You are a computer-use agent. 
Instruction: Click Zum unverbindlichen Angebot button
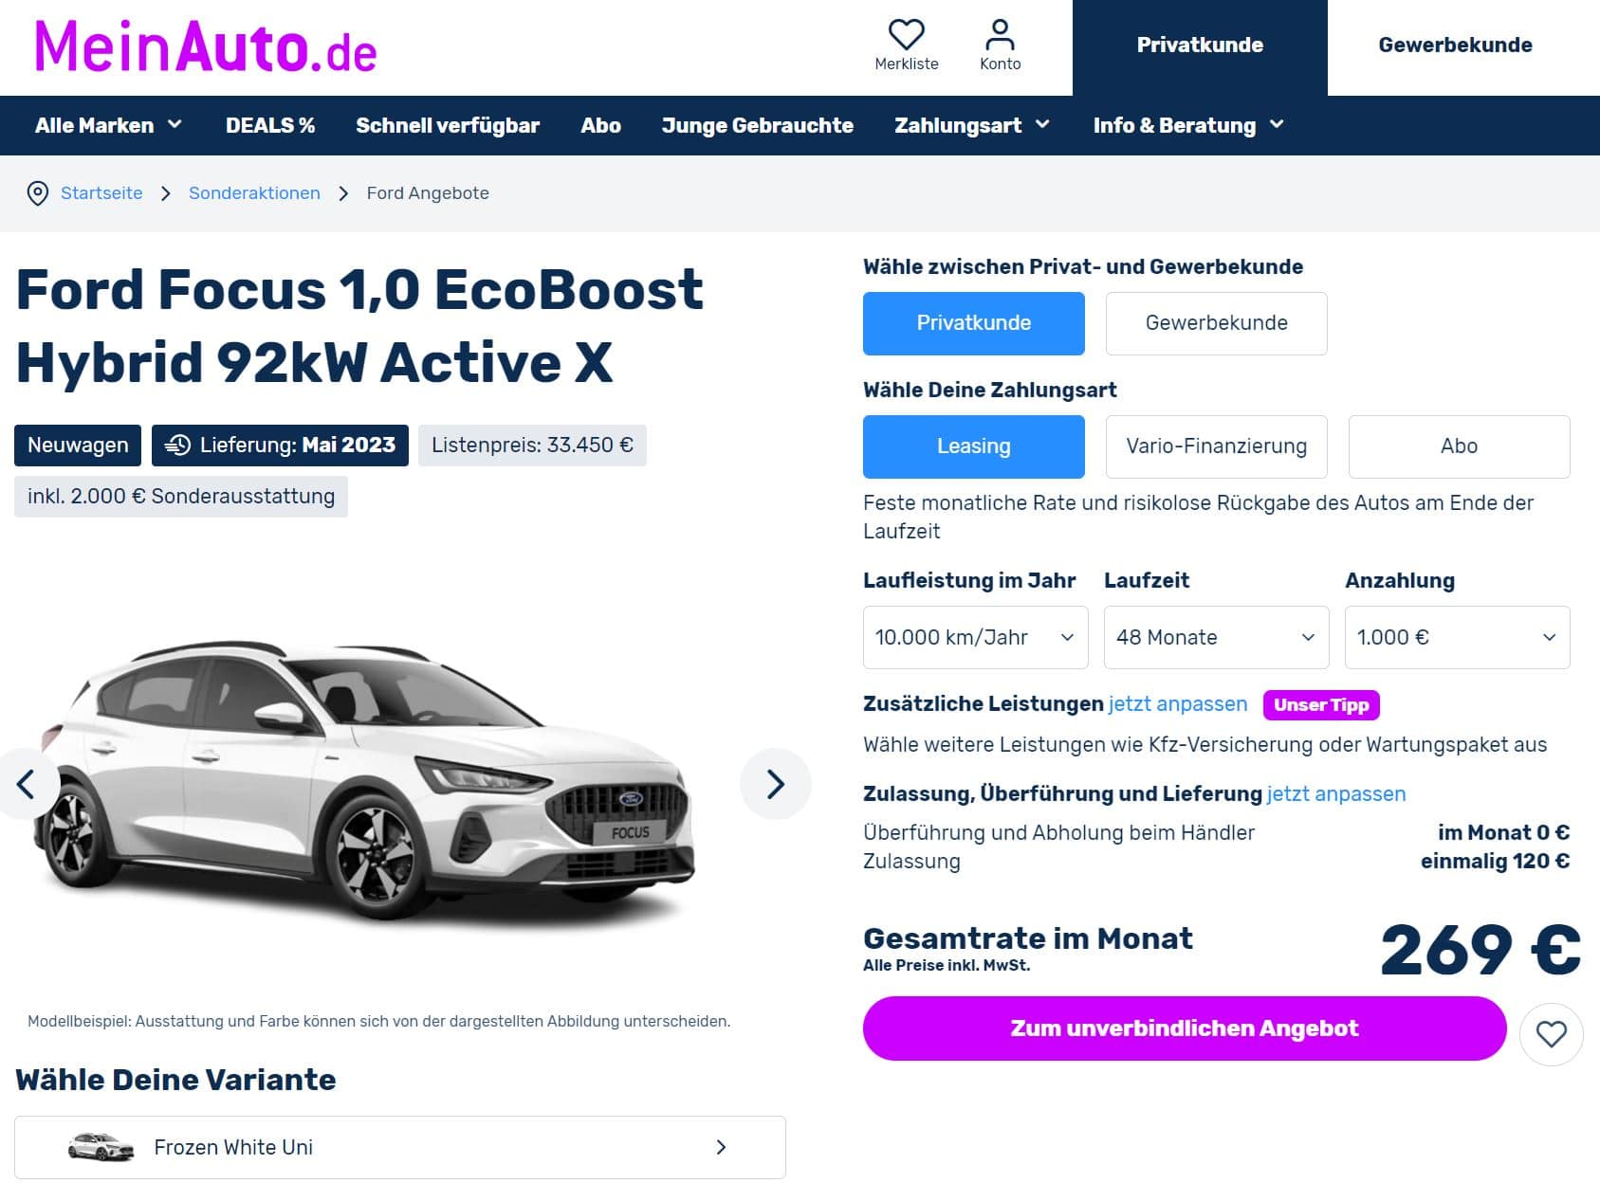click(x=1185, y=1028)
